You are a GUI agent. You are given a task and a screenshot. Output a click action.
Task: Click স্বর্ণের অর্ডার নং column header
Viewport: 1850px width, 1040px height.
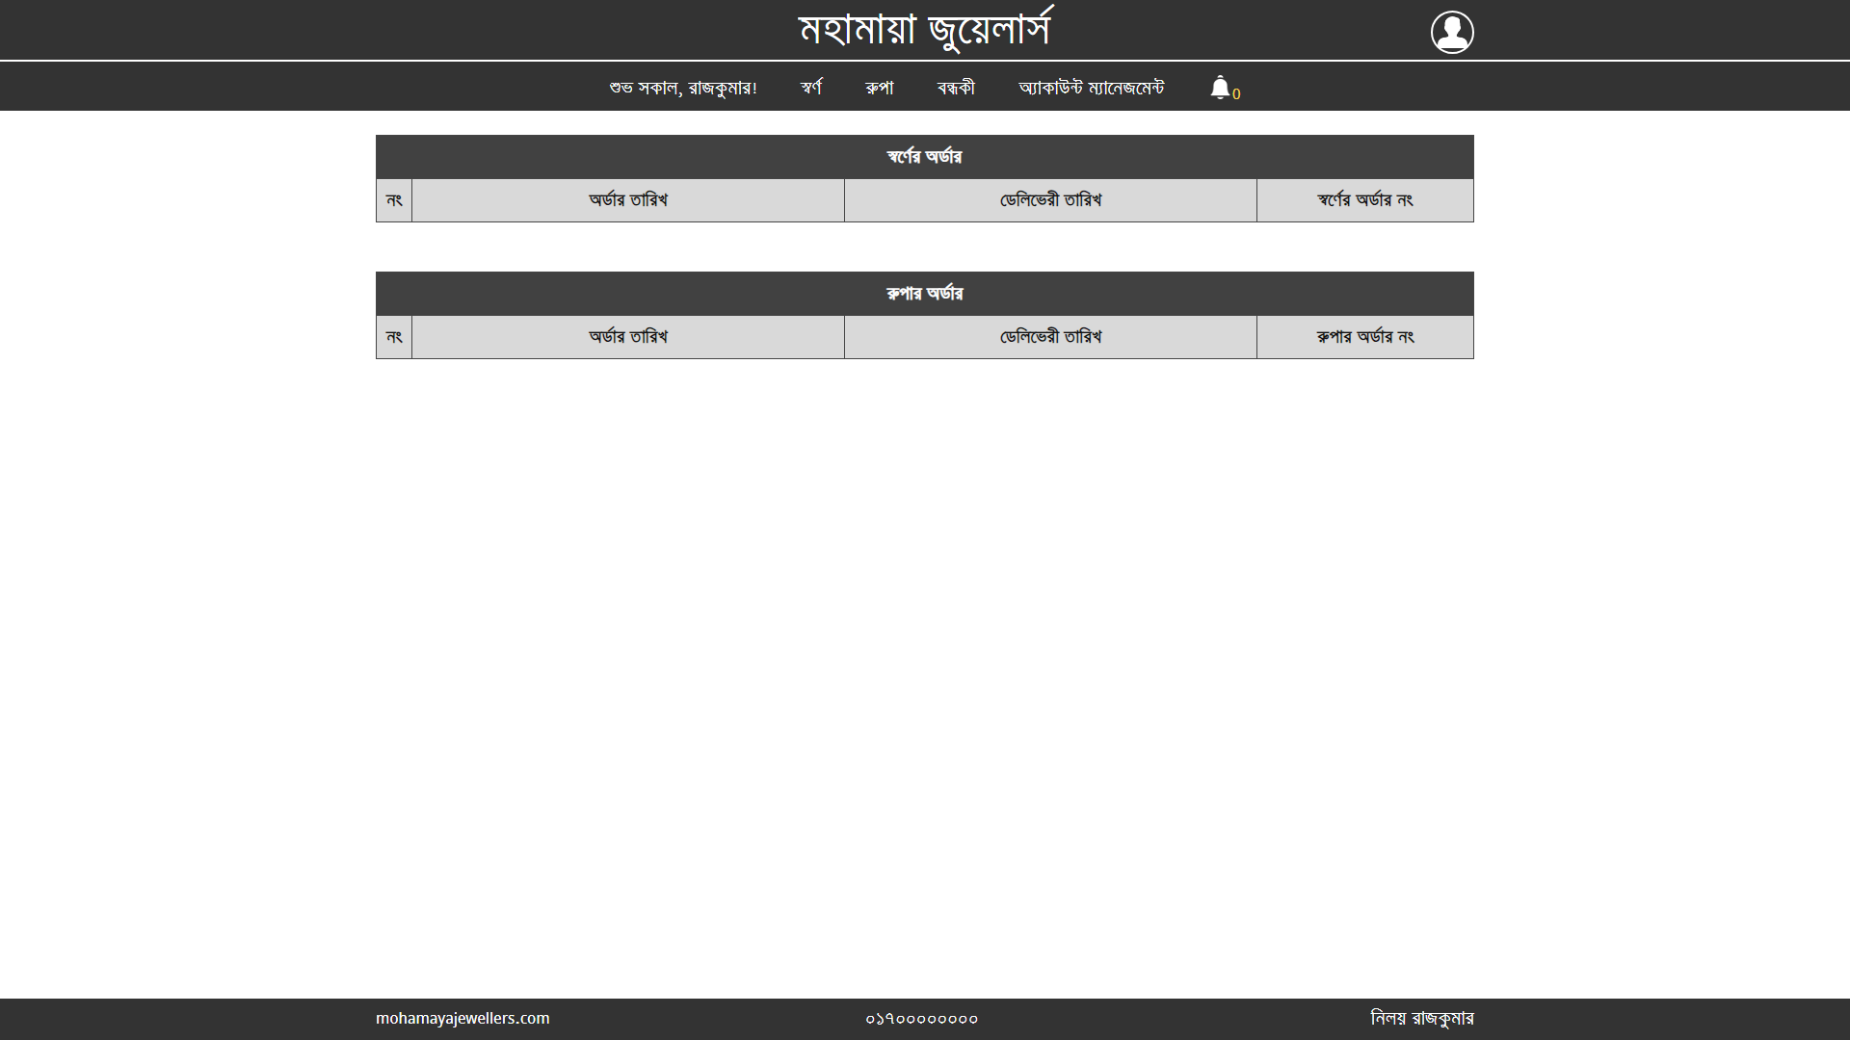point(1364,200)
